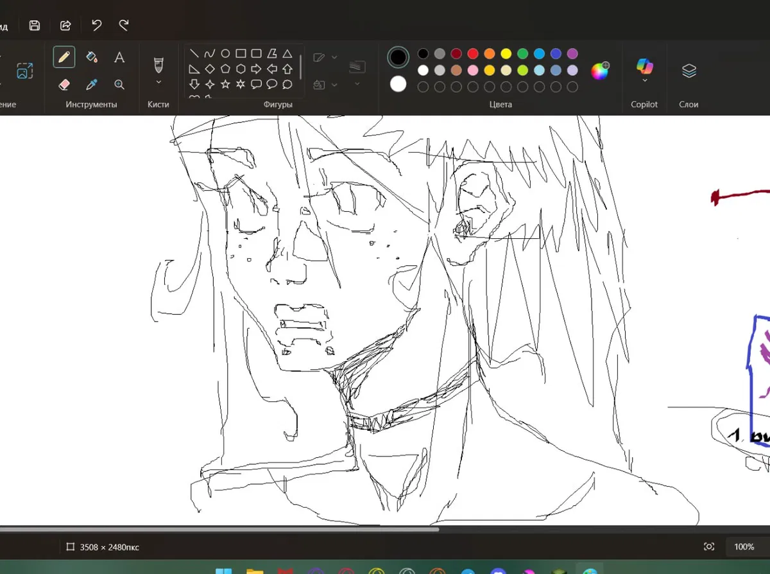Select the five-point star shape
Screen dimensions: 770x574
pos(225,84)
